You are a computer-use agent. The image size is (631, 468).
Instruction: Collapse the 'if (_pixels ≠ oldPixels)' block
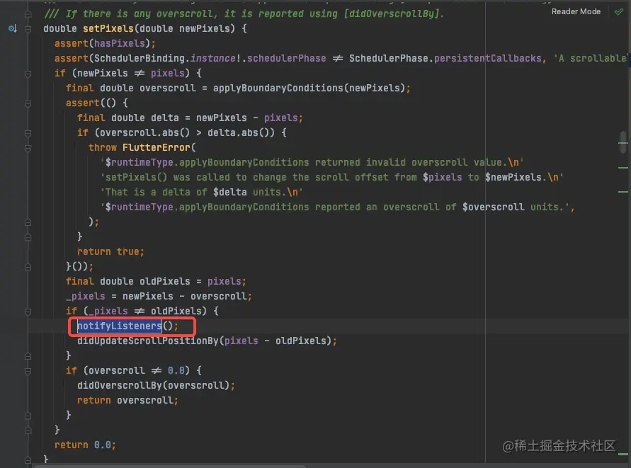[x=28, y=312]
